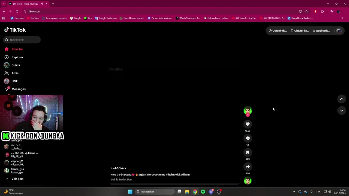Open the comments bubble icon
The width and height of the screenshot is (349, 196).
(248, 138)
